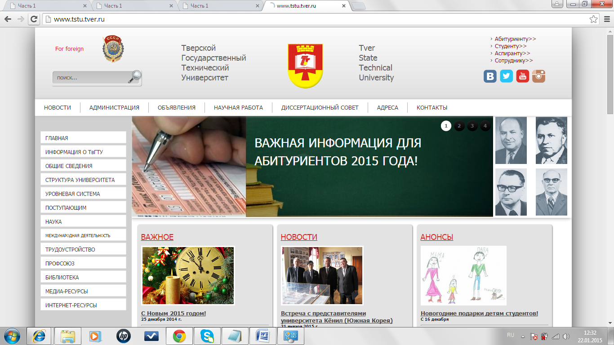Click the USSR order badge emblem
The width and height of the screenshot is (614, 345).
(x=113, y=49)
